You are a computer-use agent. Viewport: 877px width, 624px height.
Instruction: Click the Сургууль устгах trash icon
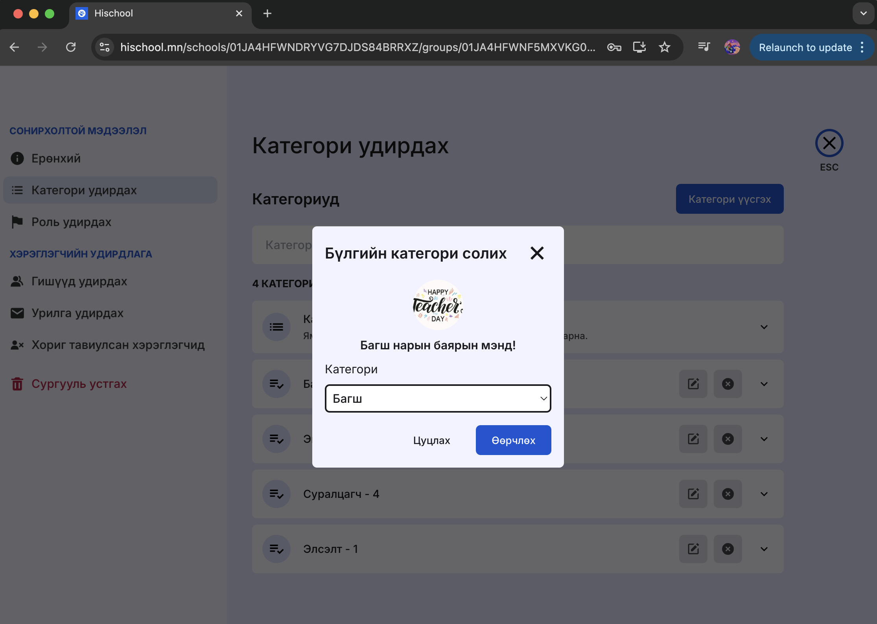point(17,384)
